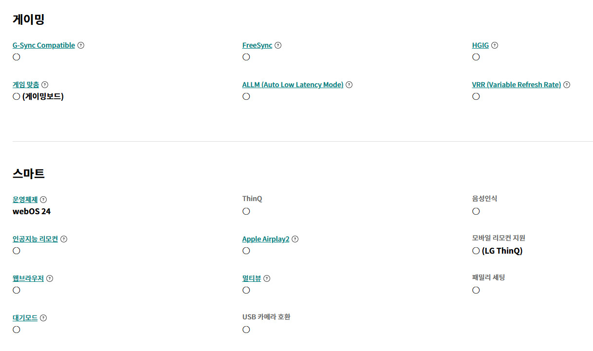Click the 대기모드 question mark icon
Screen dimensions: 593x351
point(43,318)
